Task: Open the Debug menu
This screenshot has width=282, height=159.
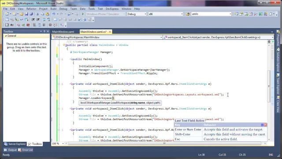Action: click(x=63, y=9)
